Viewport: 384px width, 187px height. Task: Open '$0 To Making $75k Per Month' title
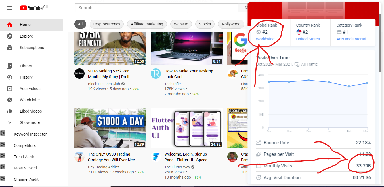click(x=110, y=74)
